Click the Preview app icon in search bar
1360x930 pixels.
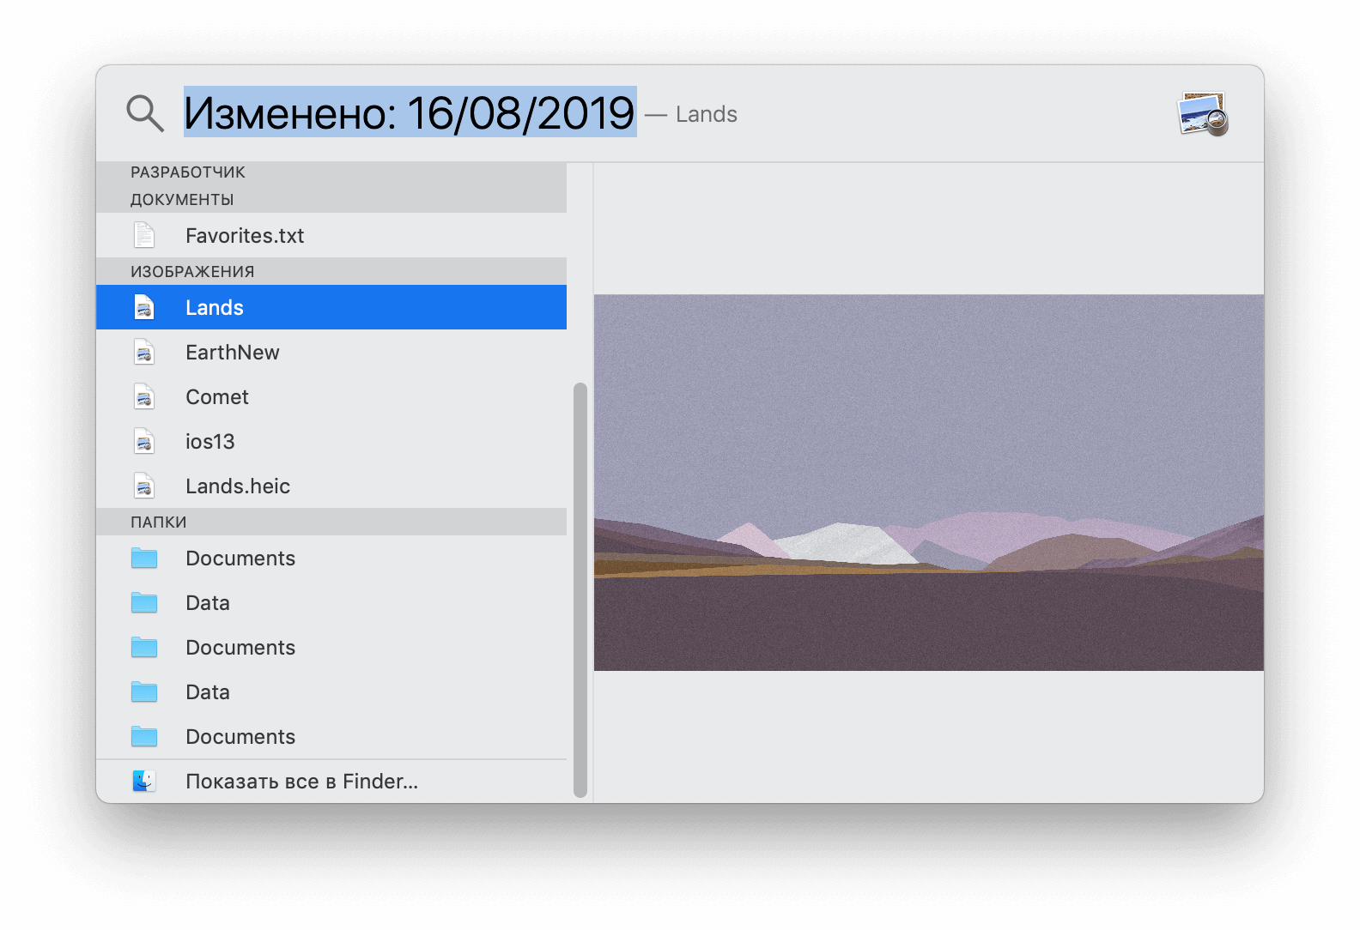pos(1203,113)
